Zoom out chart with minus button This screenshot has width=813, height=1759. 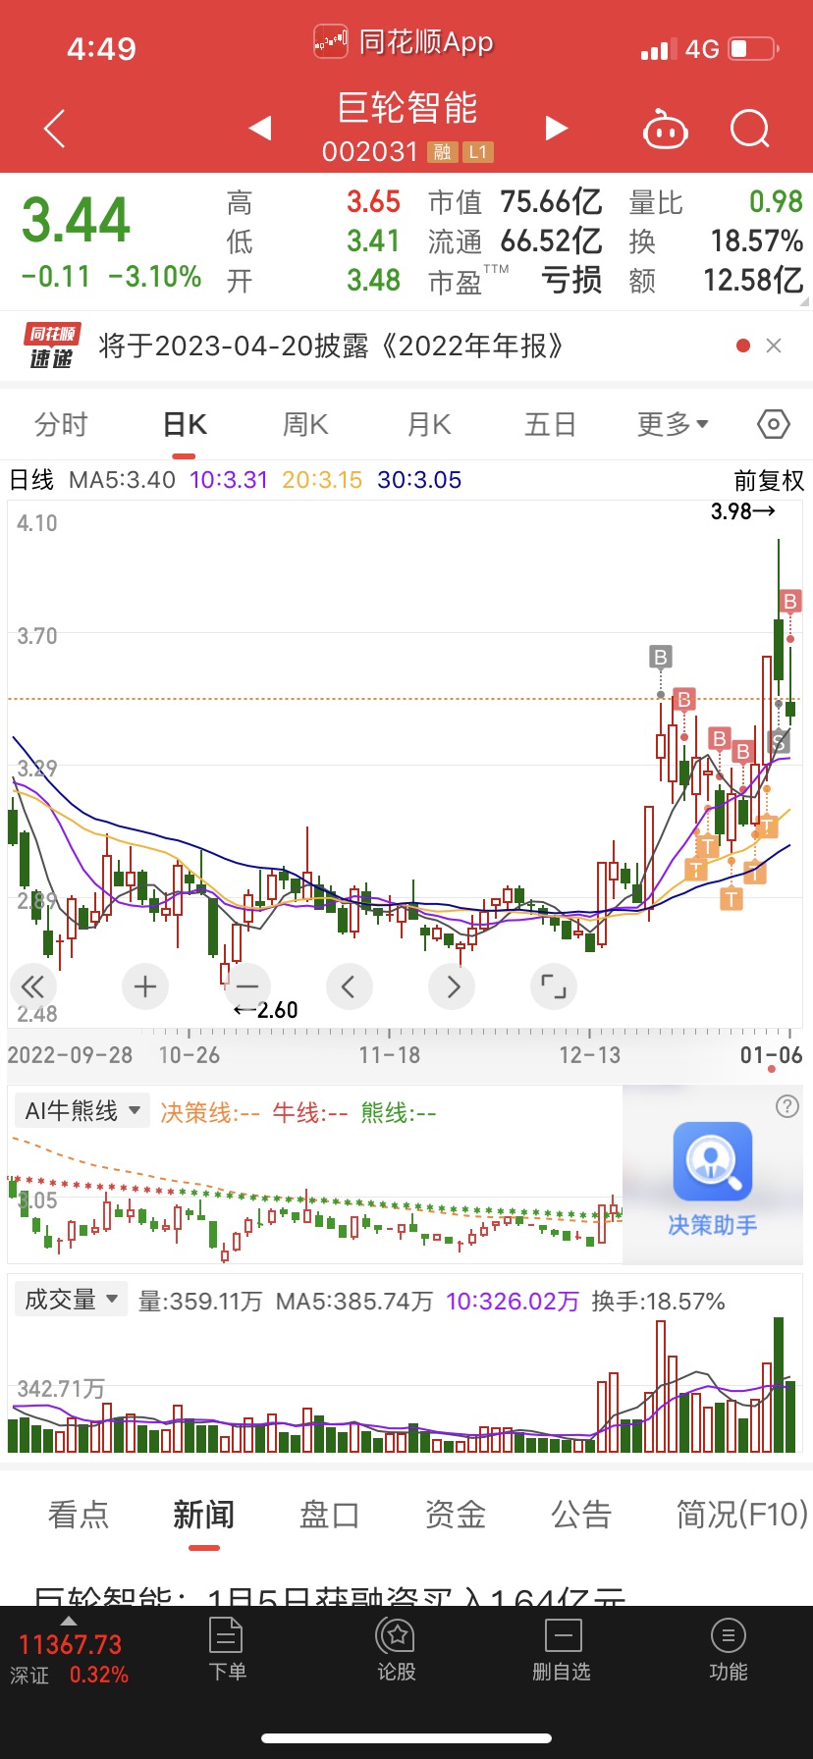click(x=247, y=986)
